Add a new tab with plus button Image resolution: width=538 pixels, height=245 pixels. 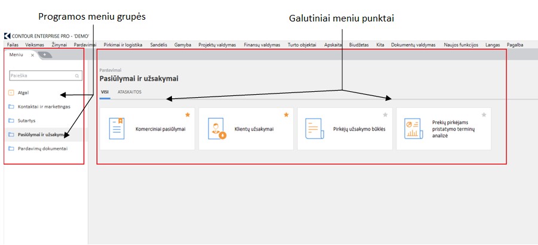tap(45, 55)
